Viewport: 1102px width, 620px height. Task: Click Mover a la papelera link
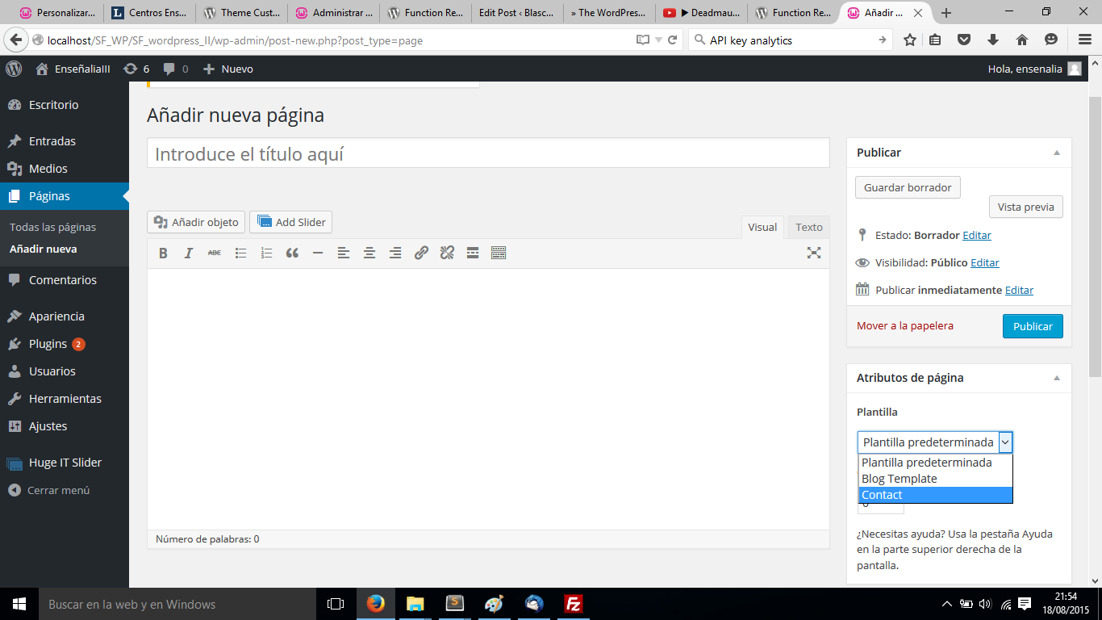[x=905, y=326]
